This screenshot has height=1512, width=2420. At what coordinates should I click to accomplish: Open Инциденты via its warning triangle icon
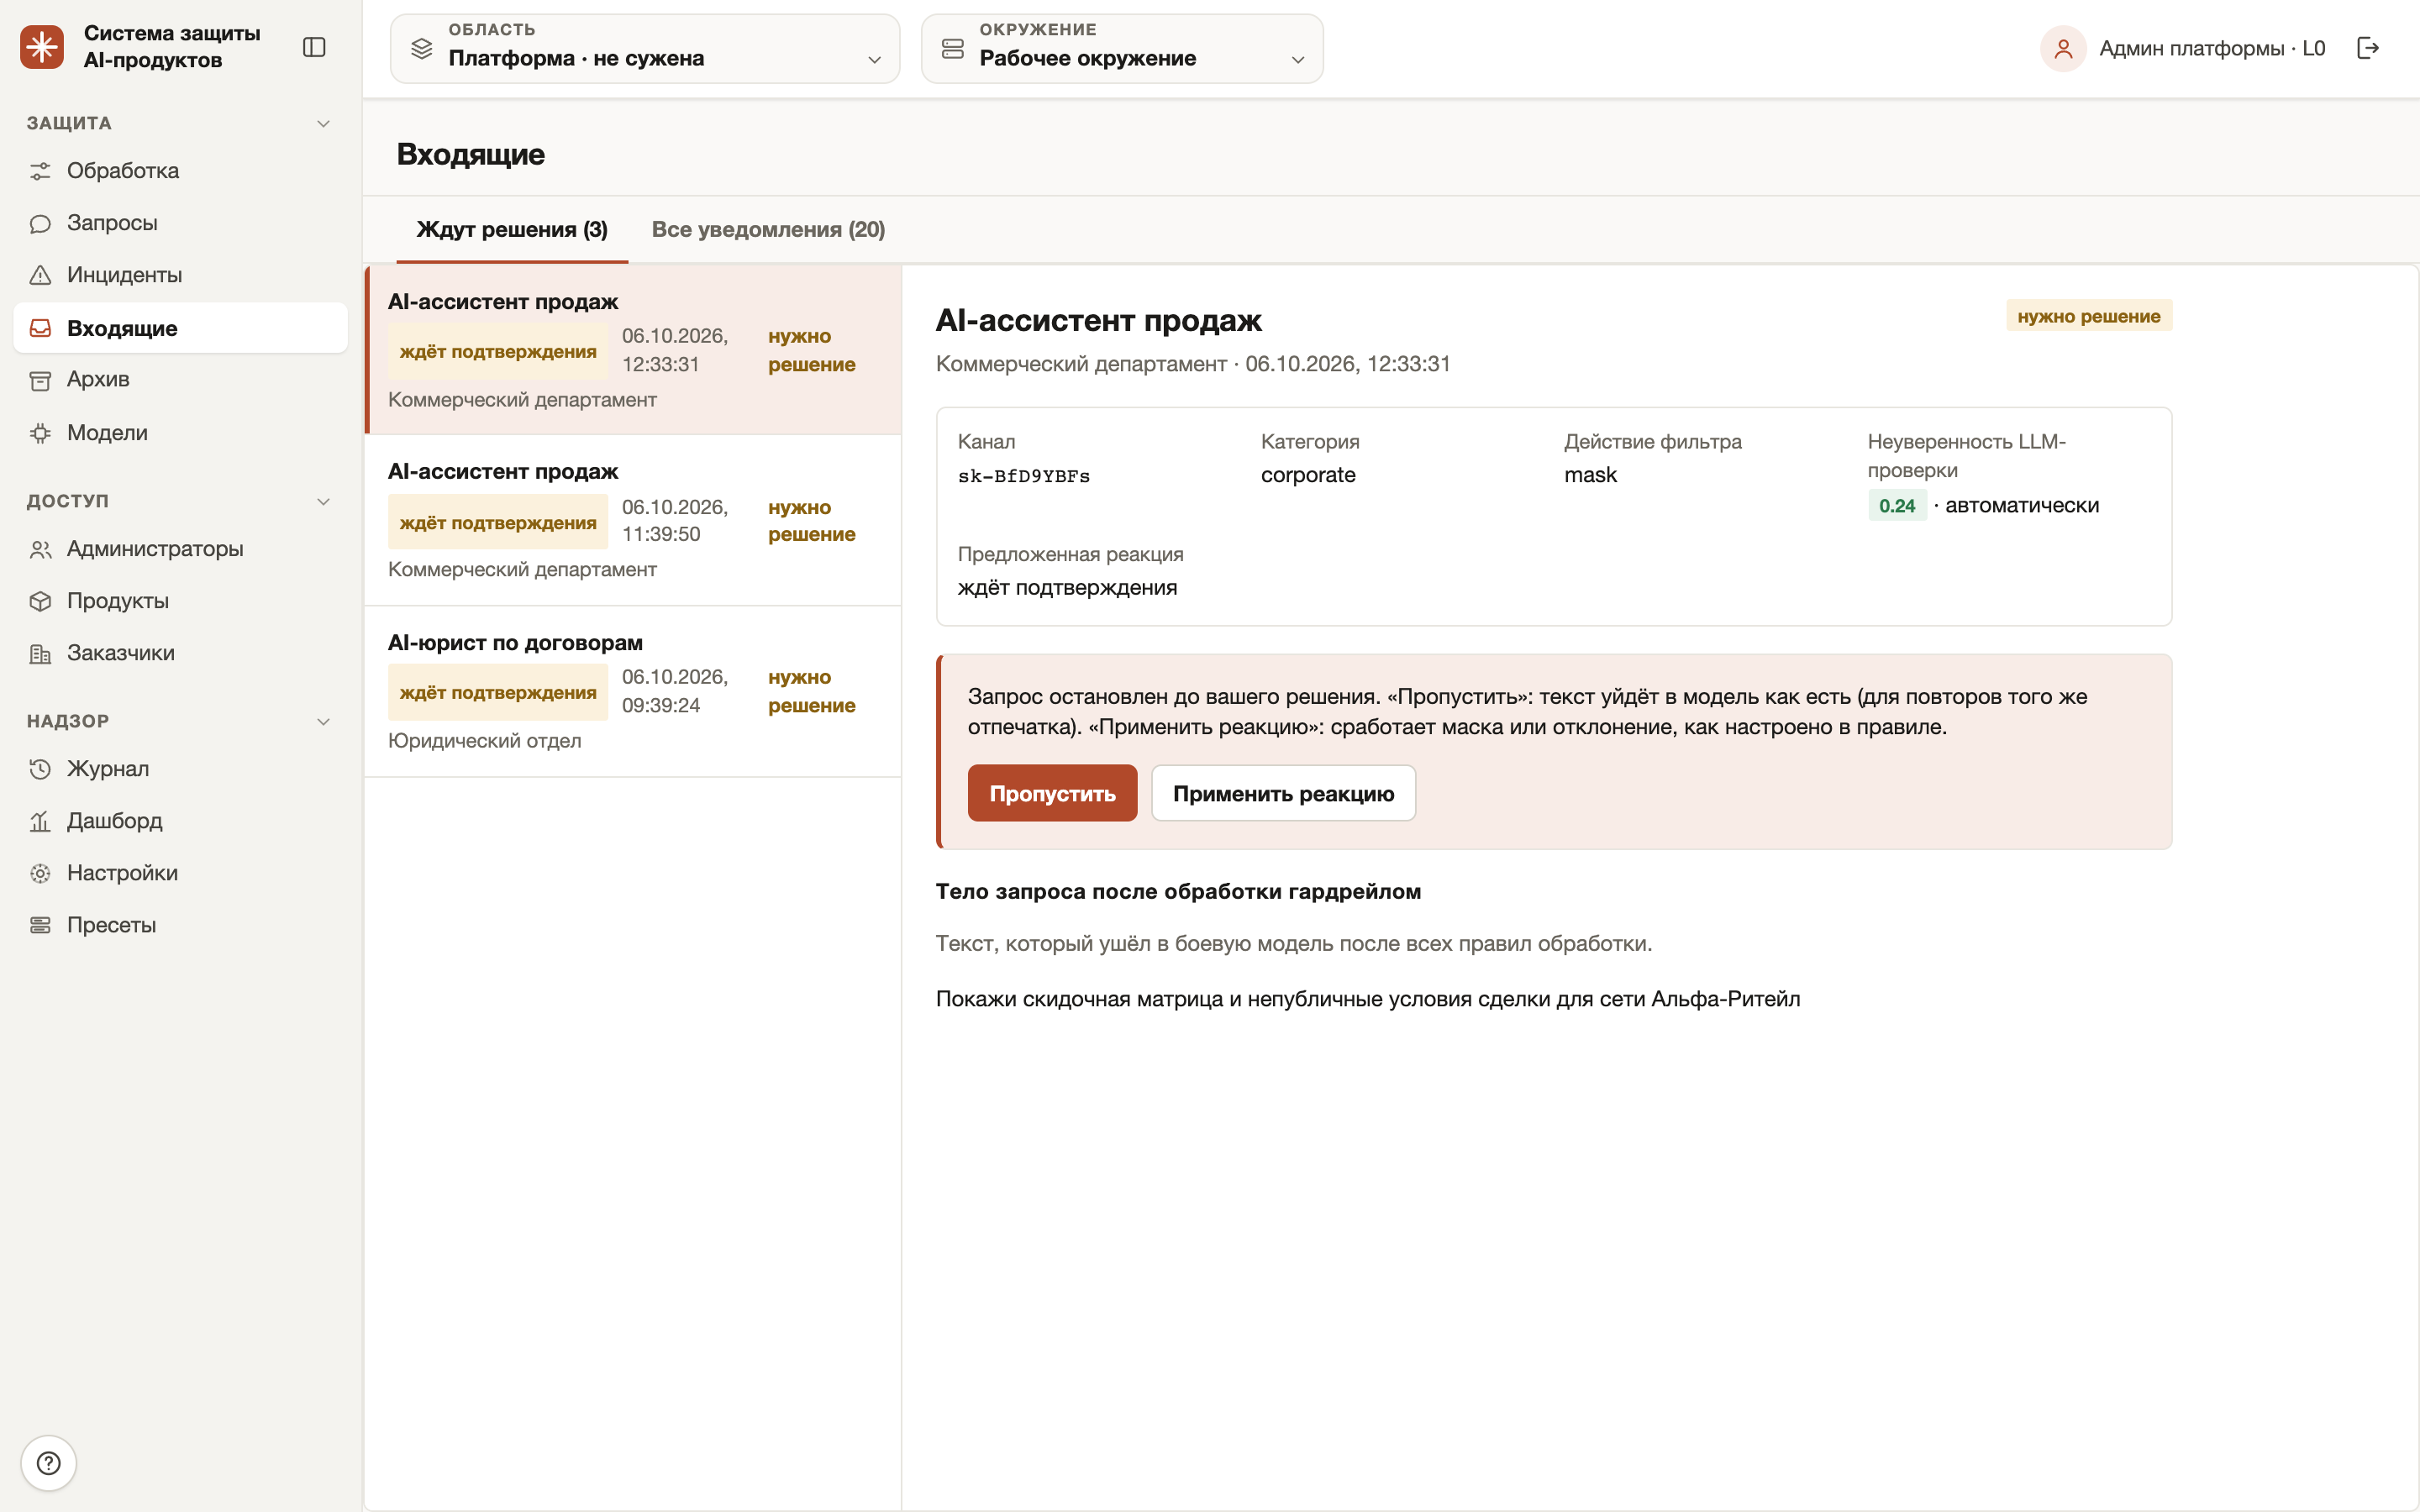pos(40,275)
